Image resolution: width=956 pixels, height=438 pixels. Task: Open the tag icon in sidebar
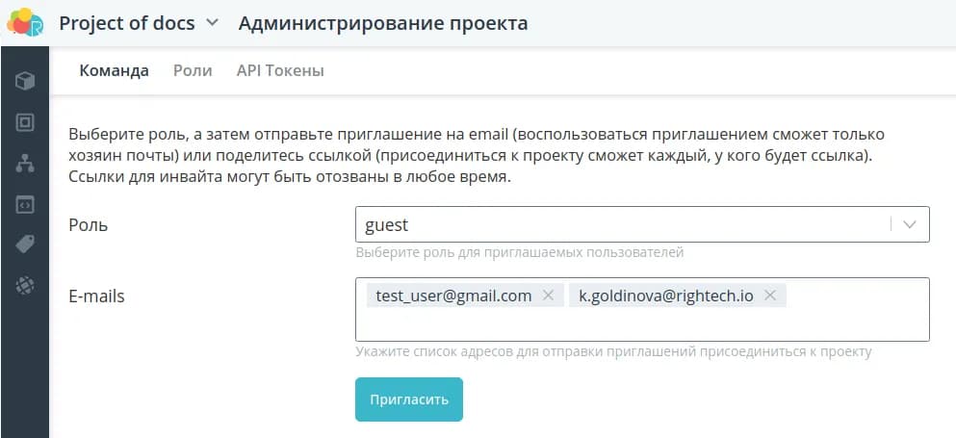pos(25,245)
